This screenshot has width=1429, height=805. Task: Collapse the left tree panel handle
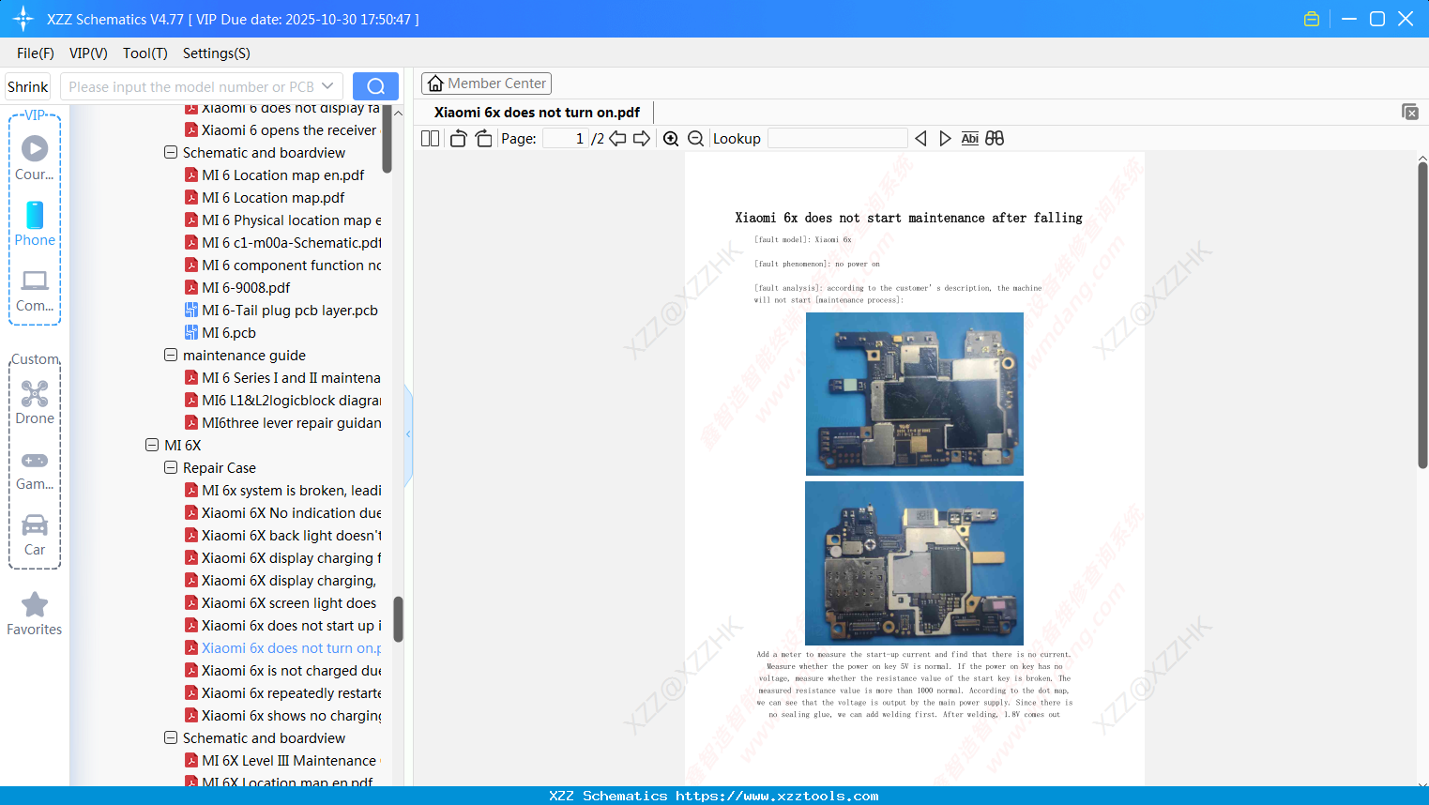(x=408, y=433)
